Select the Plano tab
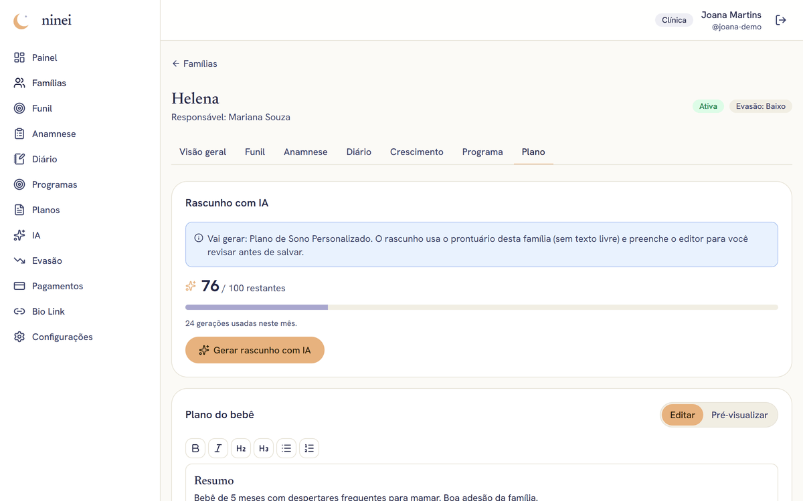This screenshot has height=501, width=803. (533, 152)
